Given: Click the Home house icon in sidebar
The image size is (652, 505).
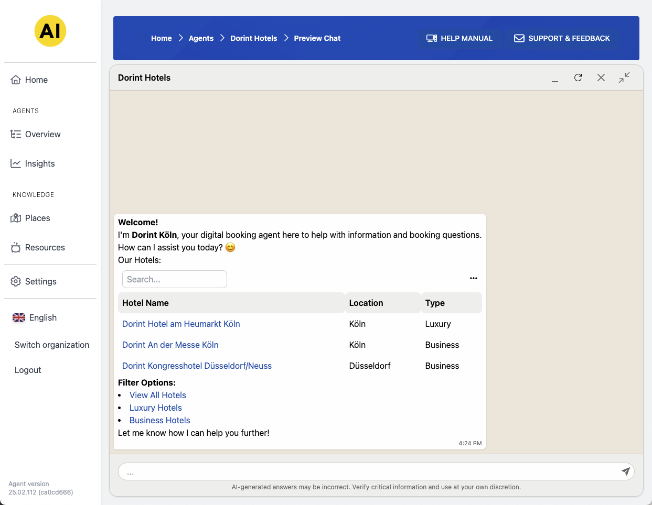Looking at the screenshot, I should 16,80.
